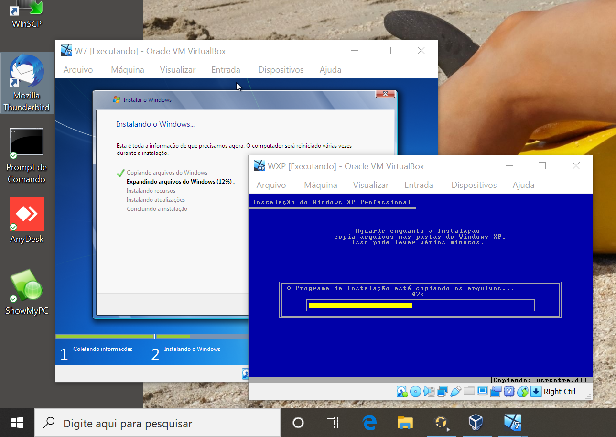Click the mouse integration icon in WXP status bar
The image size is (616, 437).
click(x=522, y=392)
